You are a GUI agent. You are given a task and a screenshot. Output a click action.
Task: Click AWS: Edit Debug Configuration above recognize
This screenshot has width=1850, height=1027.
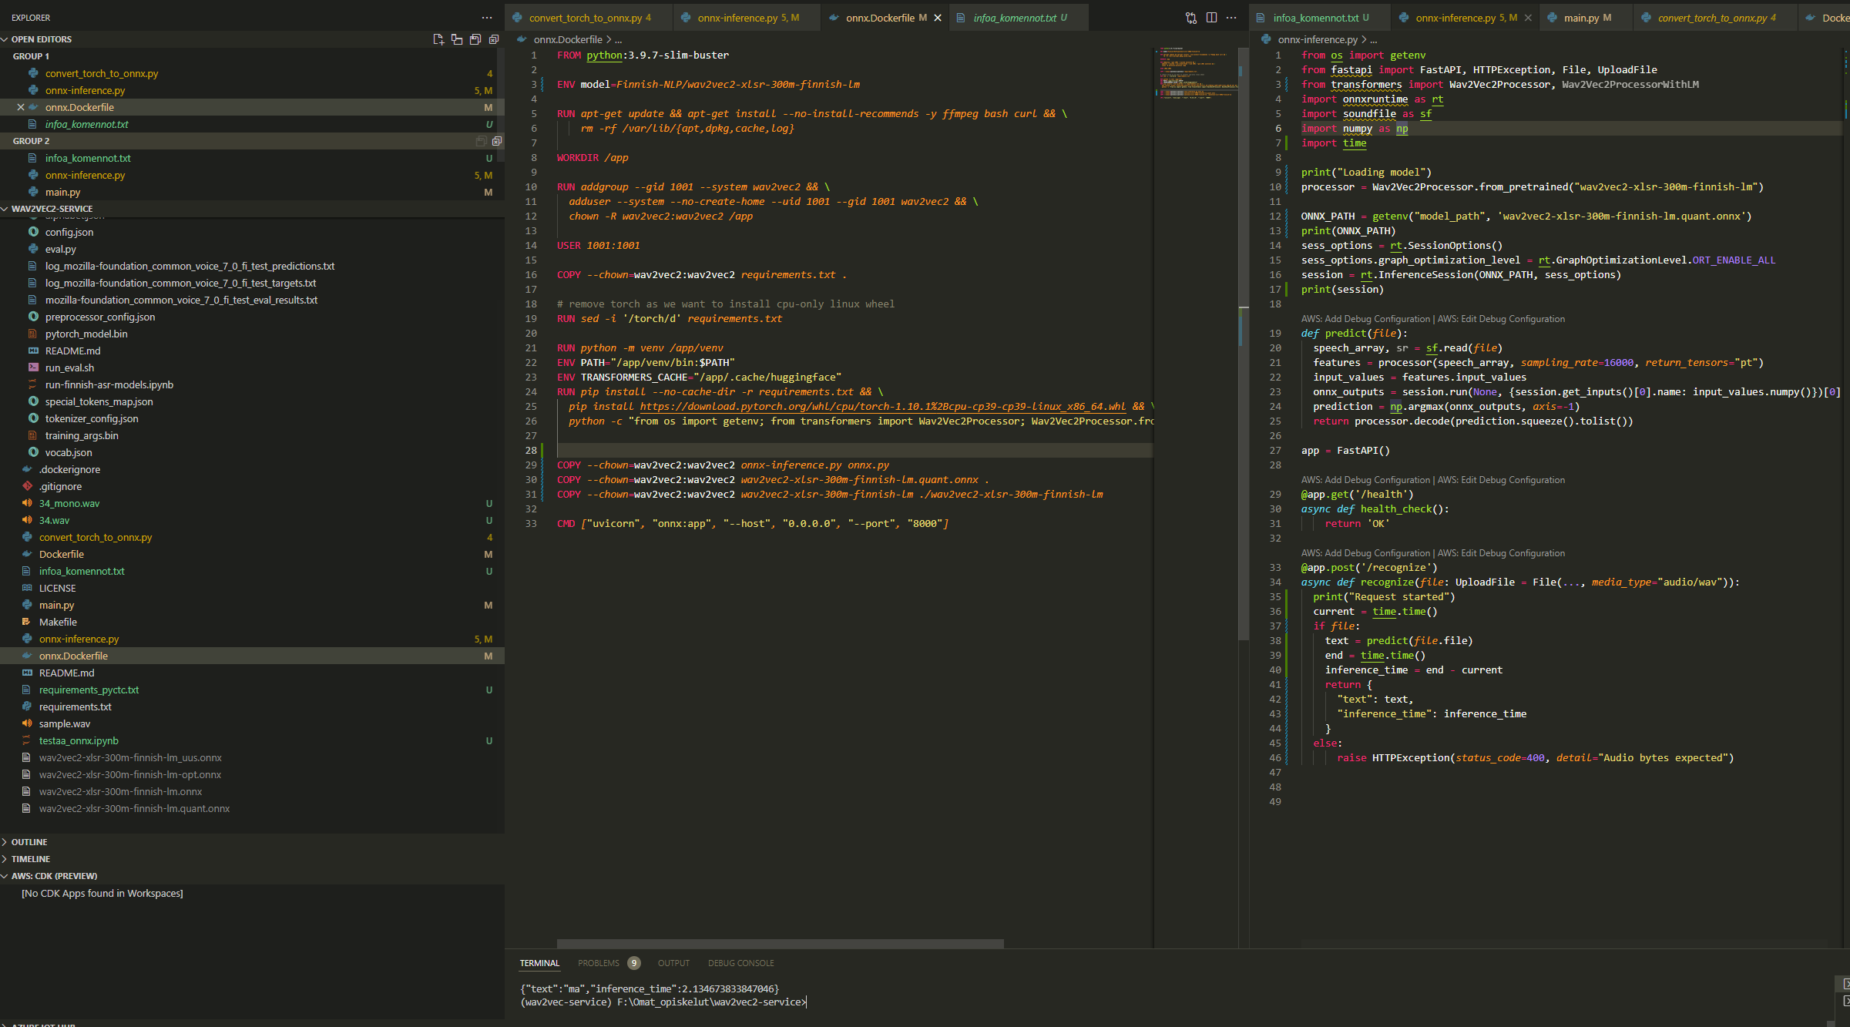click(x=1501, y=553)
